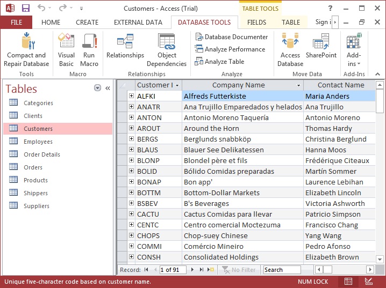Select the cell "Around the Horn"

[x=242, y=128]
